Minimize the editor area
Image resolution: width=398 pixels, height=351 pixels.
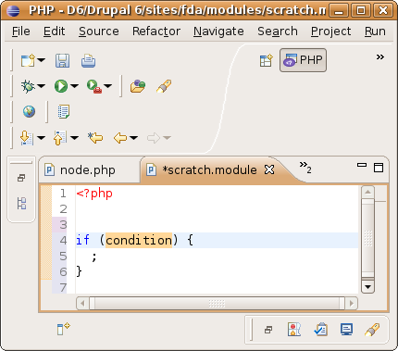362,165
